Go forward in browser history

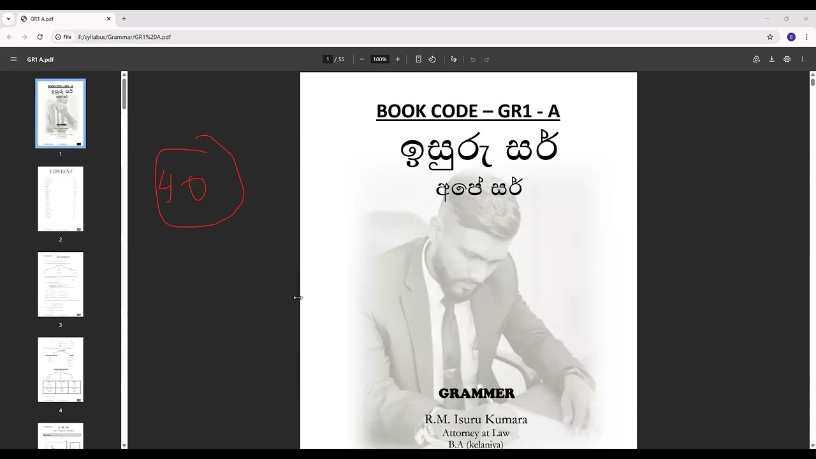point(25,37)
